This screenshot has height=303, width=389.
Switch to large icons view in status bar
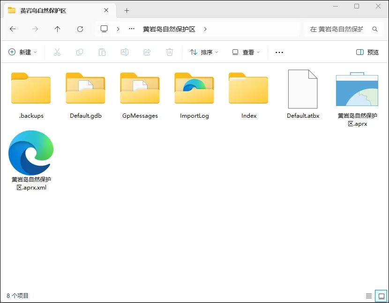click(381, 295)
